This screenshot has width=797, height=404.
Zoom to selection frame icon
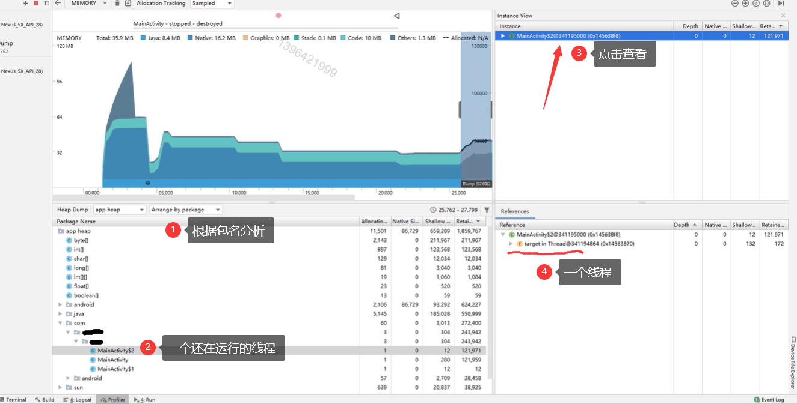click(766, 3)
